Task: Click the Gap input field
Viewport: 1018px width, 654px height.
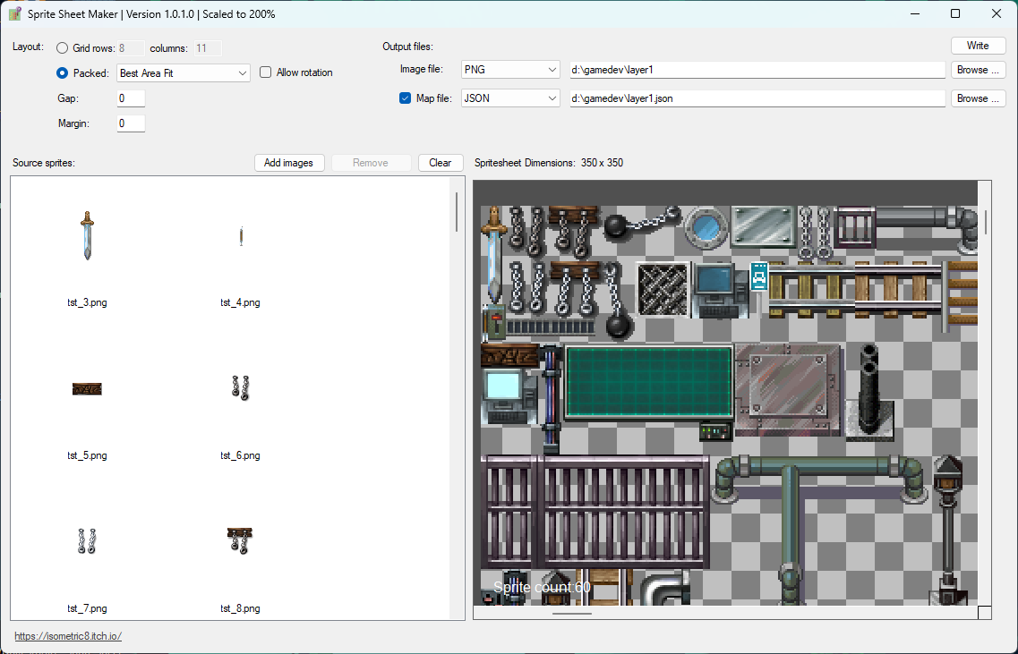Action: (x=131, y=98)
